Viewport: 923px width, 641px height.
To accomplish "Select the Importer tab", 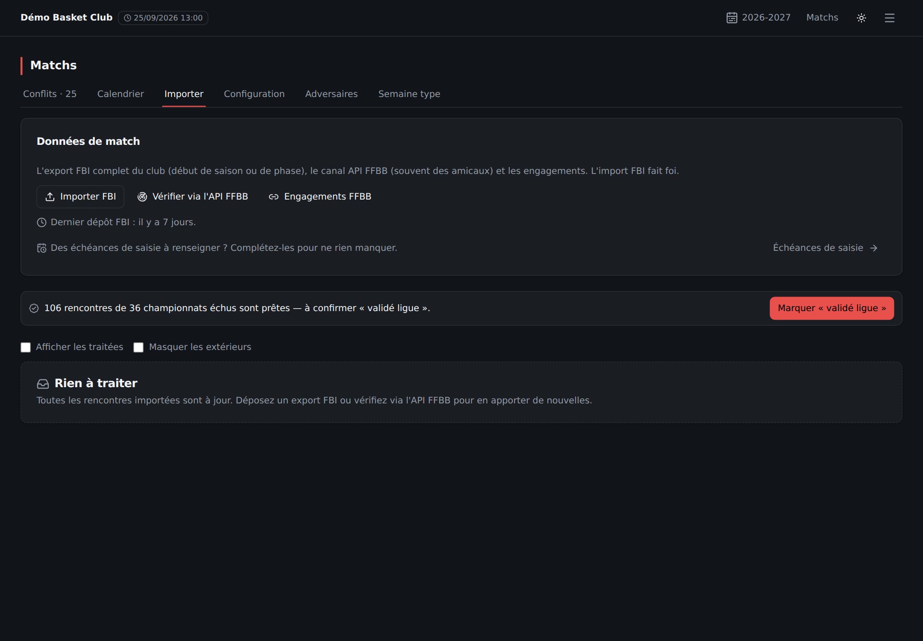I will 184,94.
